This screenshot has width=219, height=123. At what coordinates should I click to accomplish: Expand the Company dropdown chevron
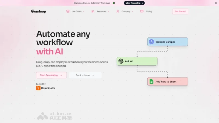(132, 11)
